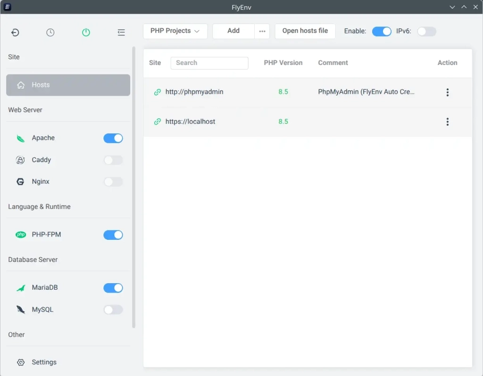Click the PhpMyAdmin comment text
Screen dimensions: 483x376
[366, 92]
